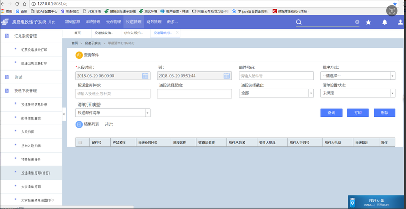Click the China Post logo icon

pos(5,22)
